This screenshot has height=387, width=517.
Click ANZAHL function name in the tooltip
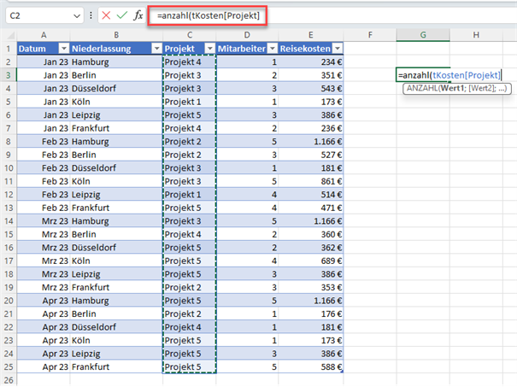pos(422,89)
